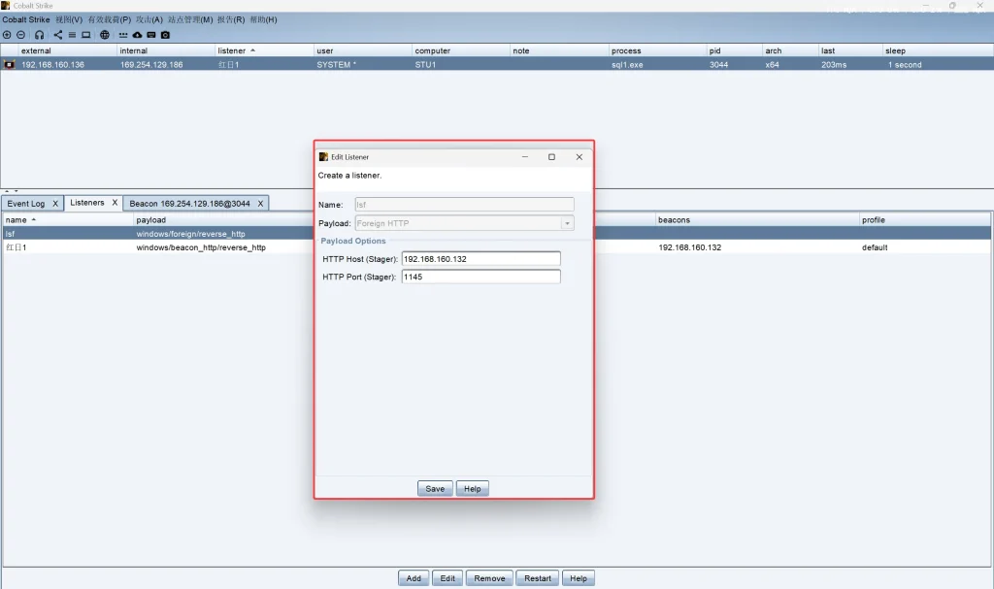Screen dimensions: 994x589
Task: Click Edit Listener dialog title icon
Action: coord(323,156)
